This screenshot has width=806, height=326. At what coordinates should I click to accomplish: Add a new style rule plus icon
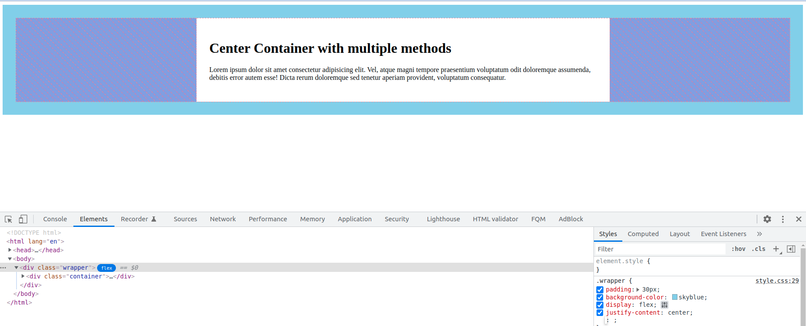coord(776,249)
